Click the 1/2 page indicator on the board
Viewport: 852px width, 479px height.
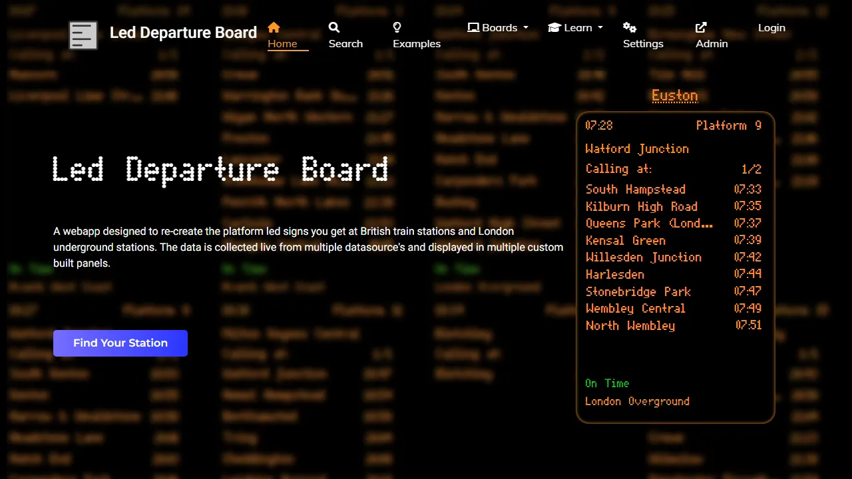tap(751, 168)
